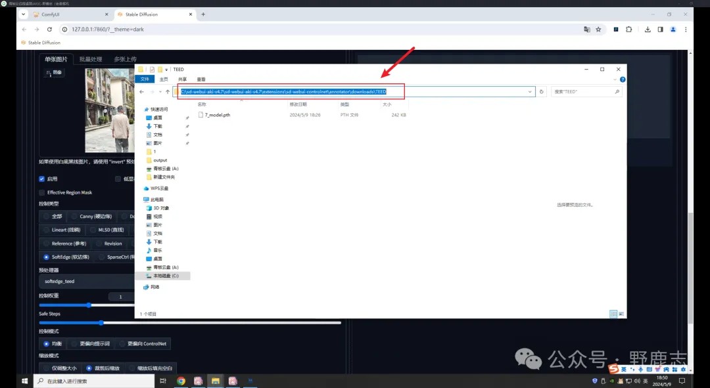Open the Stable Diffusion bookmark
Screen dimensions: 710x388
40,43
